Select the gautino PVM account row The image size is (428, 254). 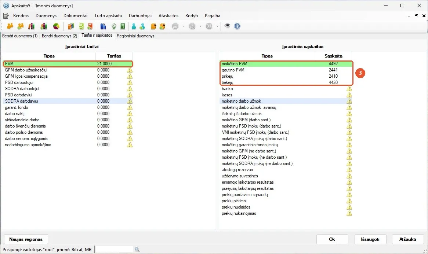click(x=286, y=70)
